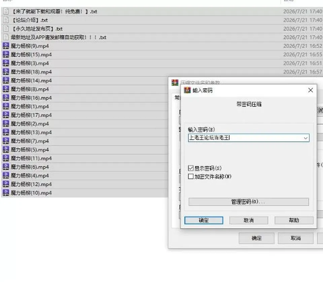Image resolution: width=323 pixels, height=282 pixels.
Task: Click the video icon of 魔力杨柳(13).mp4
Action: 6,132
